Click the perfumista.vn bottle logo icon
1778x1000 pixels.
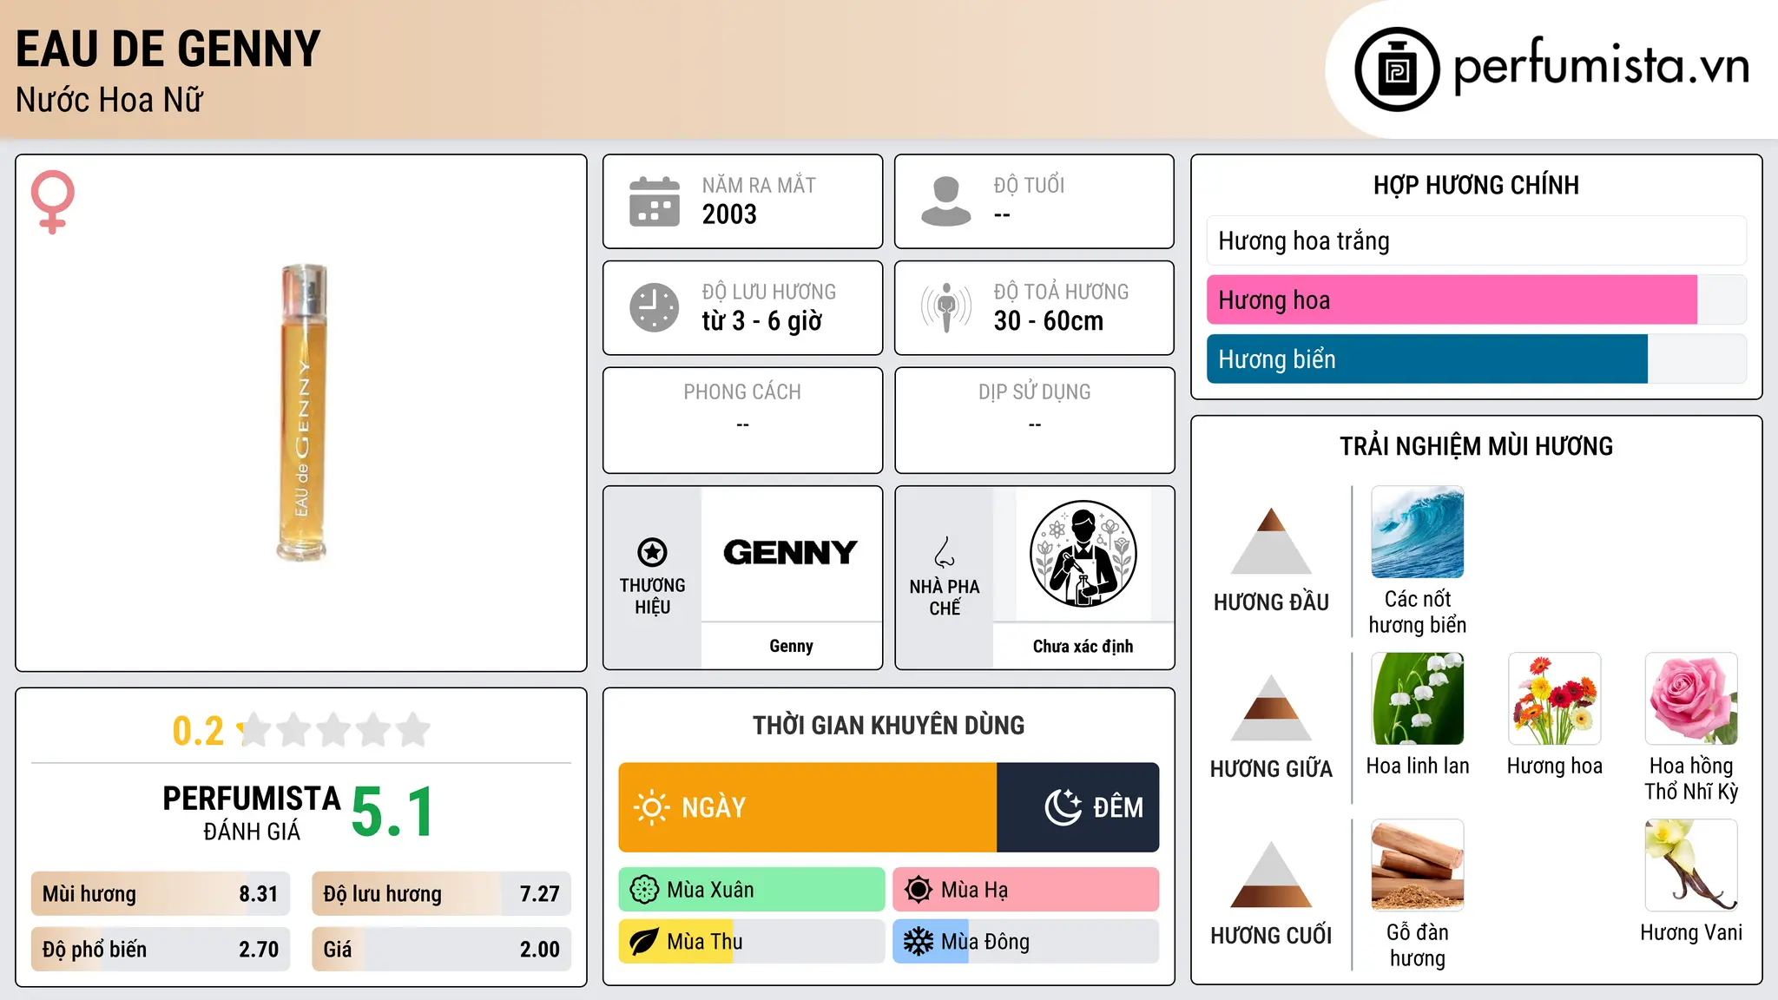coord(1397,69)
